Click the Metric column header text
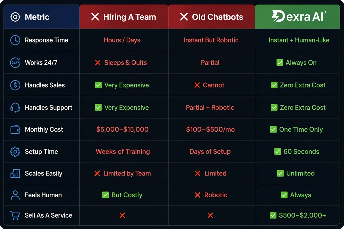This screenshot has height=229, width=344. [x=37, y=17]
